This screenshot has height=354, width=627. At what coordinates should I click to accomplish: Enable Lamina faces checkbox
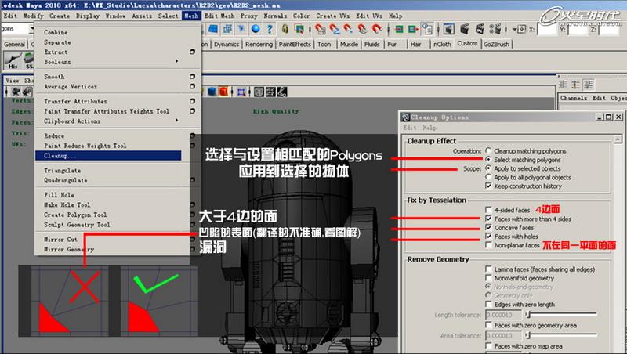click(488, 269)
